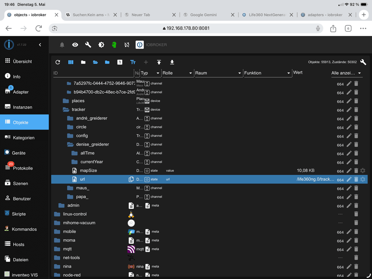Open Skripte in the sidebar
The height and width of the screenshot is (279, 372).
coord(24,214)
